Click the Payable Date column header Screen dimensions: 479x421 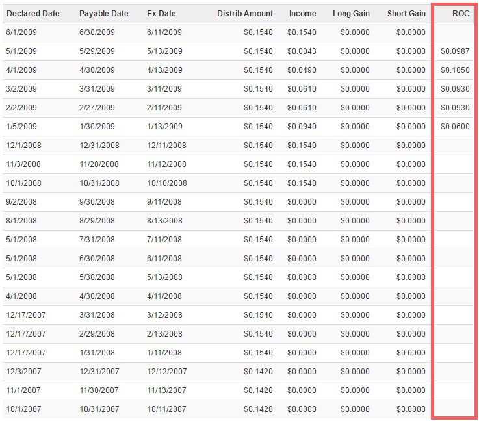point(104,14)
